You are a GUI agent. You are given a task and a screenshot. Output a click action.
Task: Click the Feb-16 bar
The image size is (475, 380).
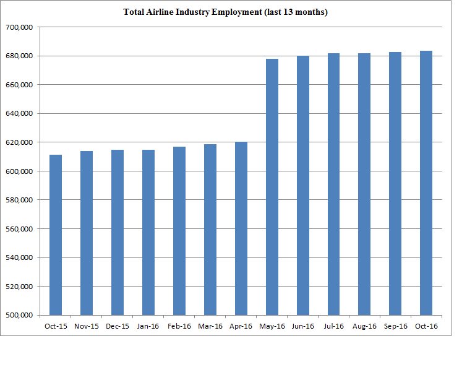click(x=179, y=231)
